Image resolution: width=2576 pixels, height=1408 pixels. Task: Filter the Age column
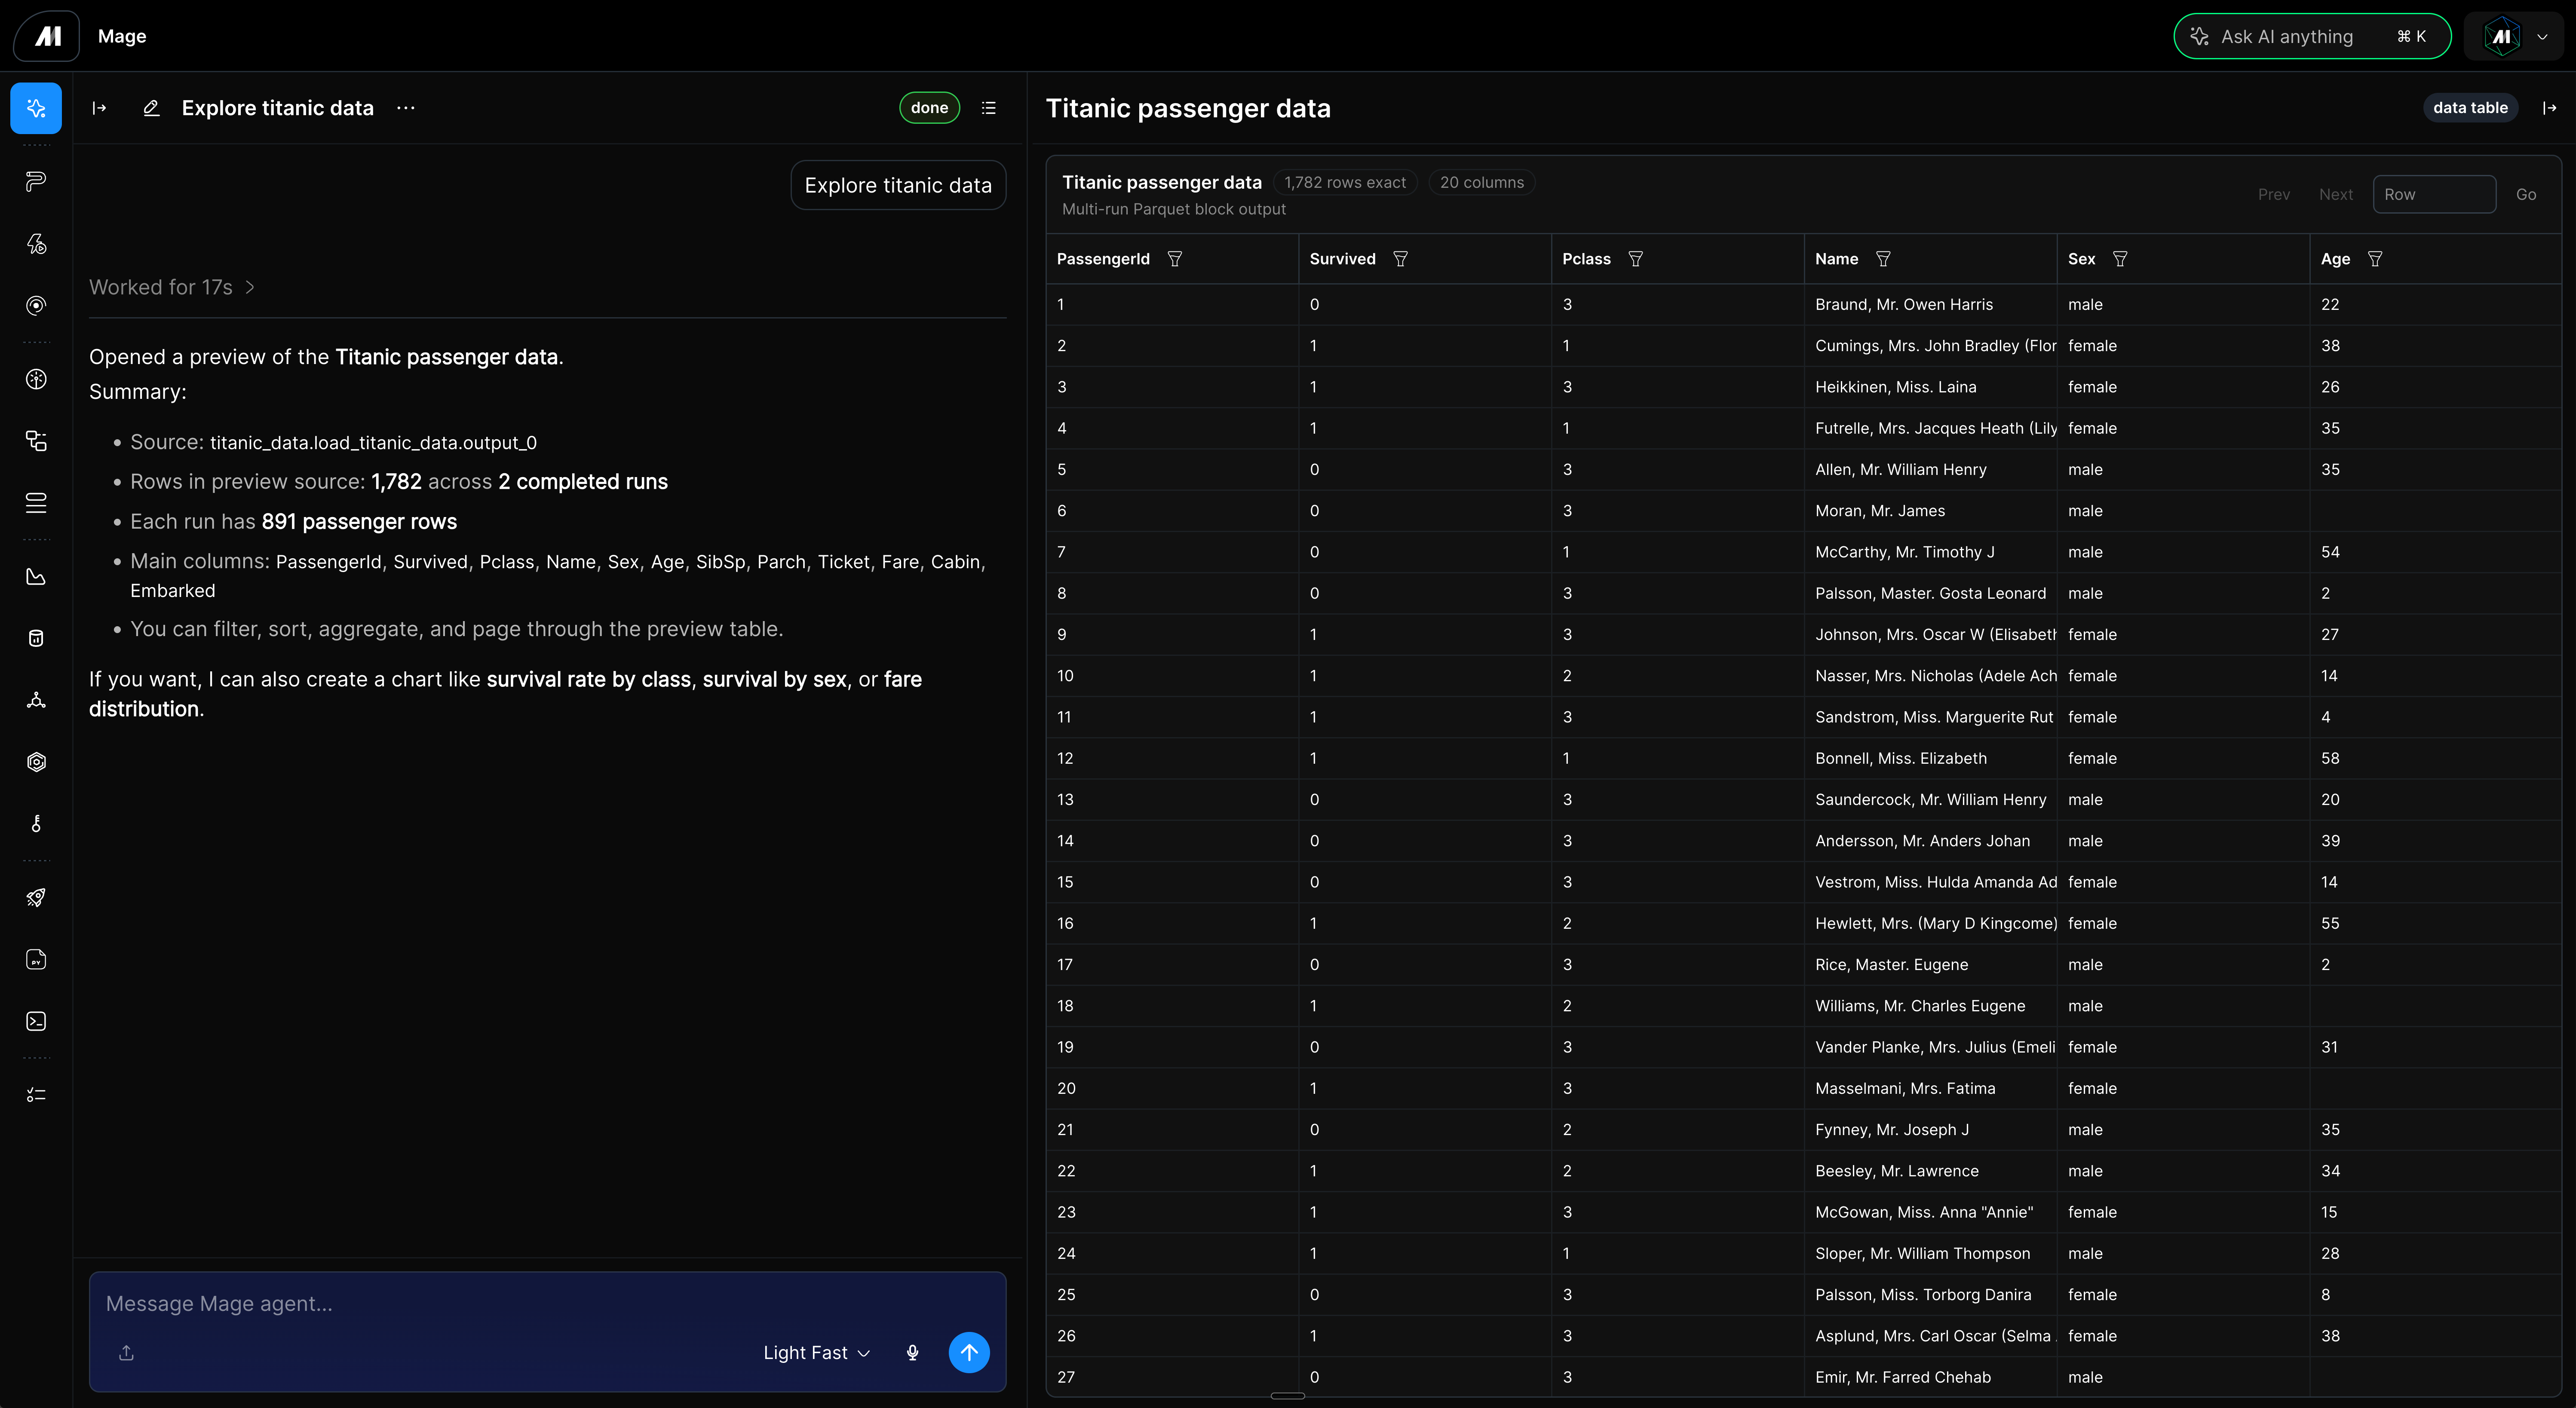pos(2375,259)
